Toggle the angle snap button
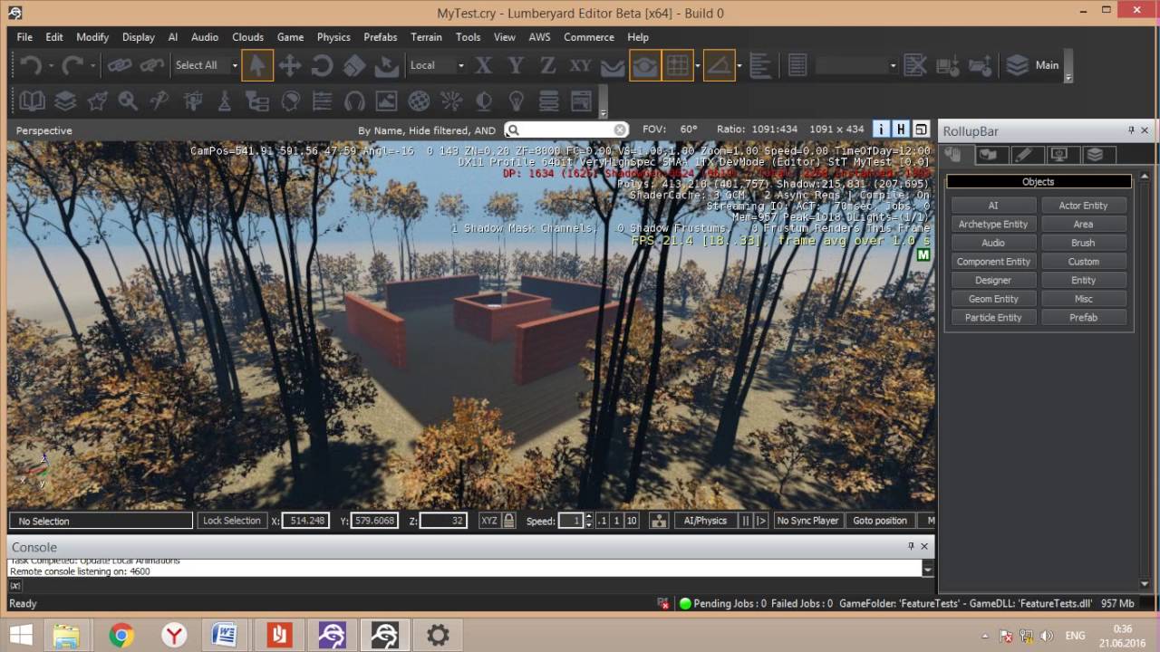Image resolution: width=1160 pixels, height=652 pixels. pyautogui.click(x=719, y=65)
